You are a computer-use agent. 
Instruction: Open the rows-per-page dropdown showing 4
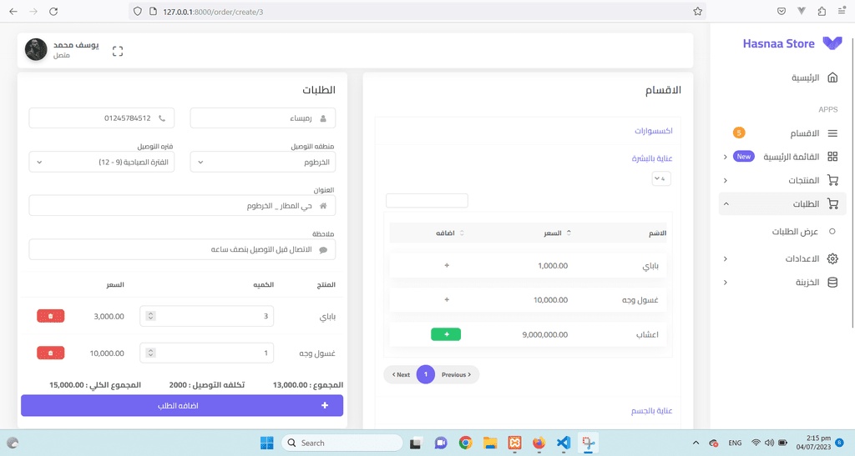point(661,178)
